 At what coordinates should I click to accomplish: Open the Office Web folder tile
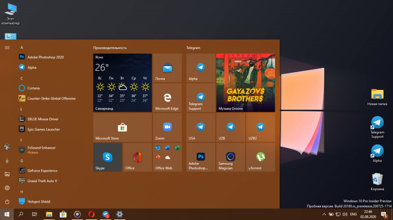[167, 157]
